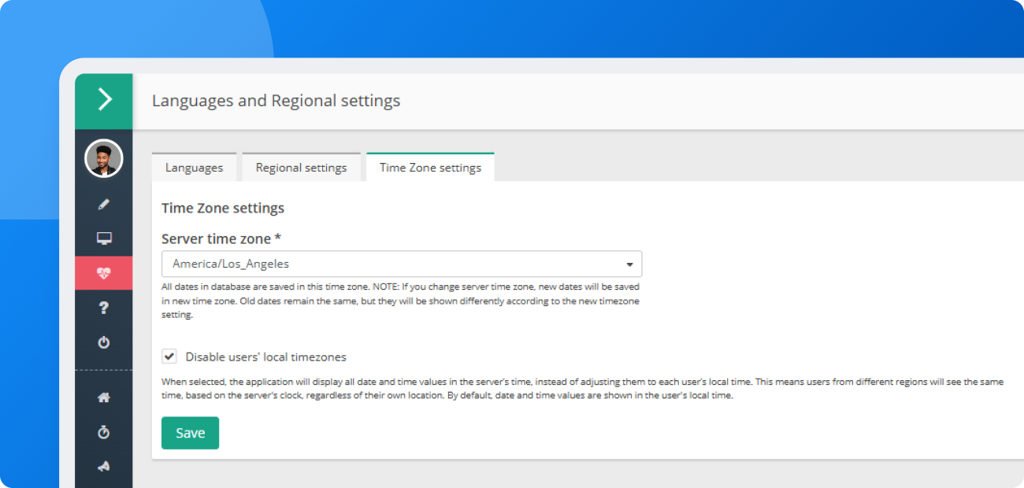The width and height of the screenshot is (1024, 488).
Task: Click the caret arrow of America/Los_Angeles selector
Action: coord(629,264)
